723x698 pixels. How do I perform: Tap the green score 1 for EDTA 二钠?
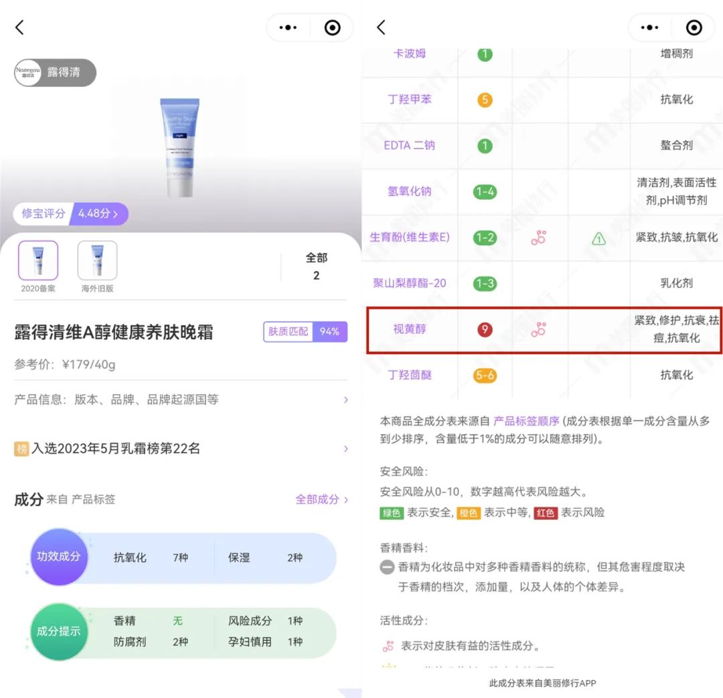[x=485, y=146]
